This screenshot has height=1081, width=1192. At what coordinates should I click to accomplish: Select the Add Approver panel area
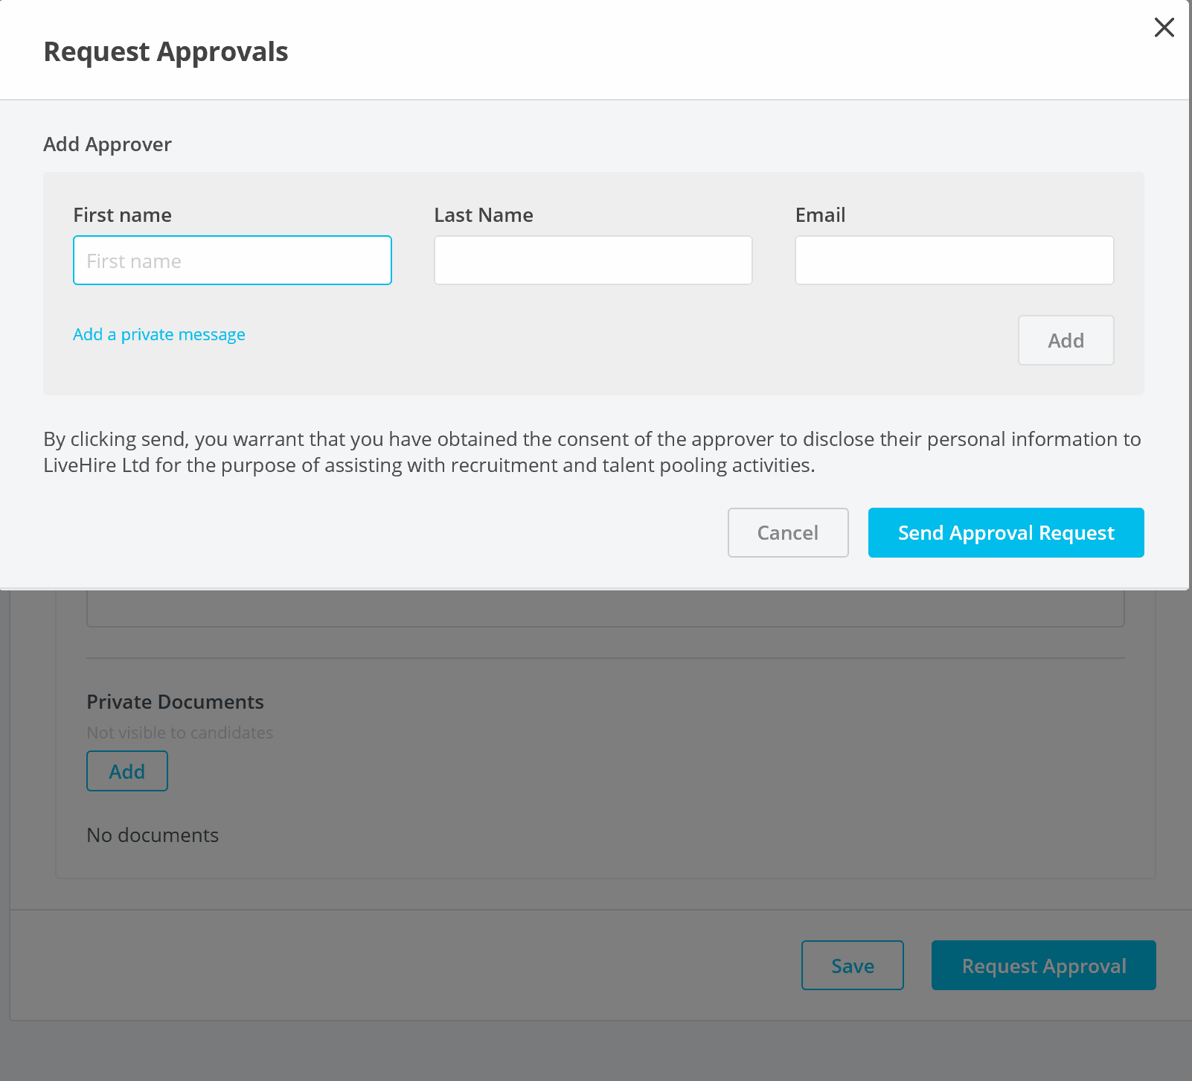click(x=594, y=283)
